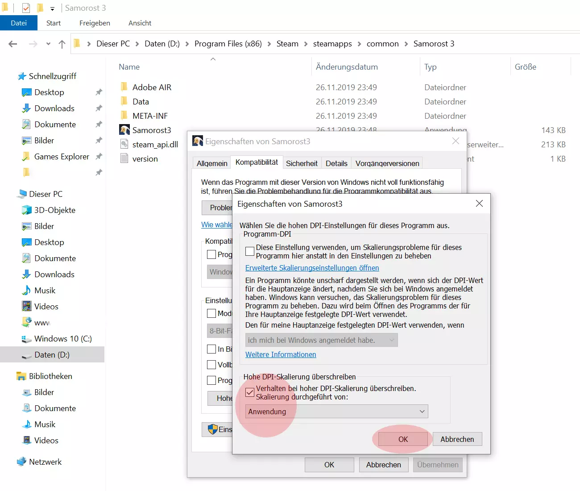This screenshot has height=491, width=580.
Task: Click OK in the back properties window
Action: (x=329, y=465)
